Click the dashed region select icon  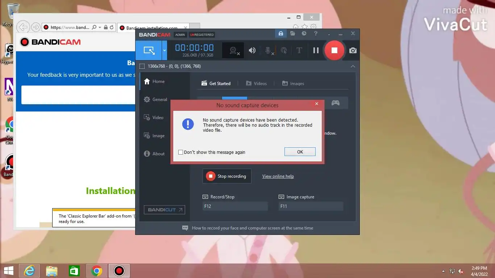[142, 66]
